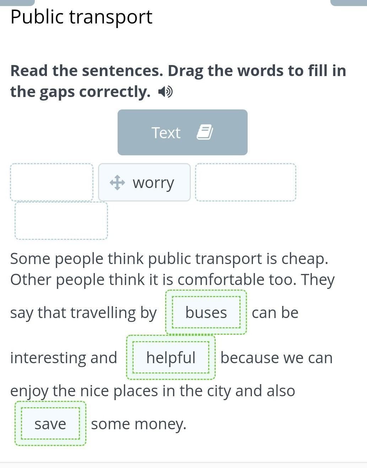367x468 pixels.
Task: Click the words "can be" after the buses gap
Action: 275,313
